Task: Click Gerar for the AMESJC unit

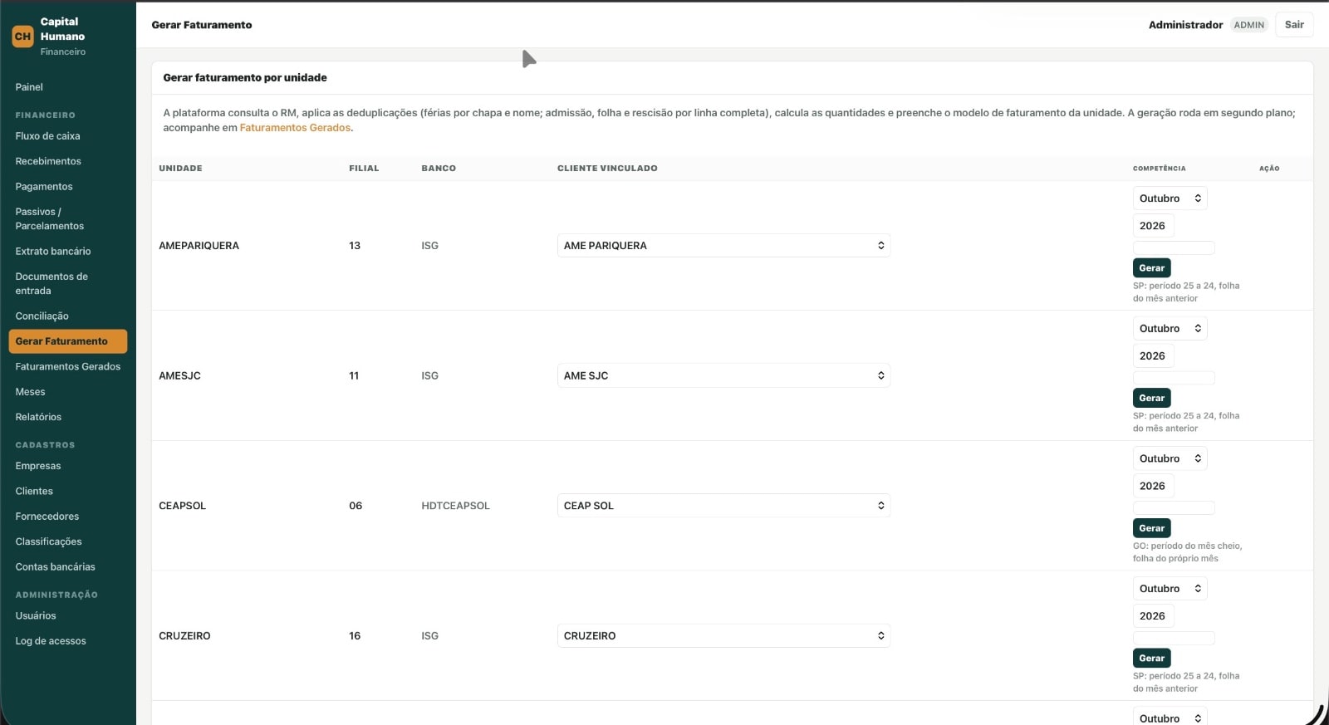Action: coord(1151,399)
